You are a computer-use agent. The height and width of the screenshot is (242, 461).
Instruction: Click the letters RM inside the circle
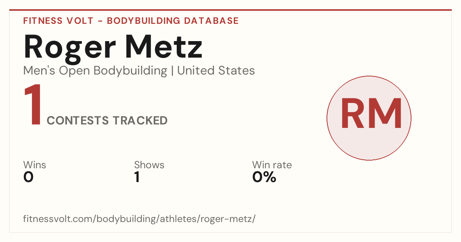tap(371, 113)
